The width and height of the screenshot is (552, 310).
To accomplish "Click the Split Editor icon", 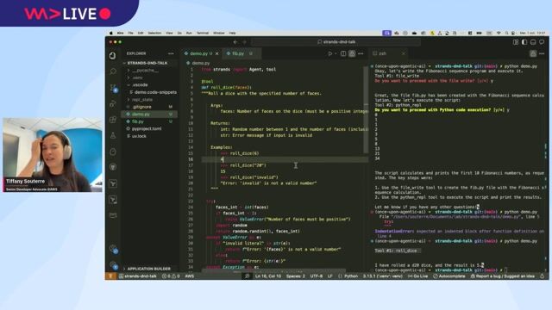I will pos(343,53).
